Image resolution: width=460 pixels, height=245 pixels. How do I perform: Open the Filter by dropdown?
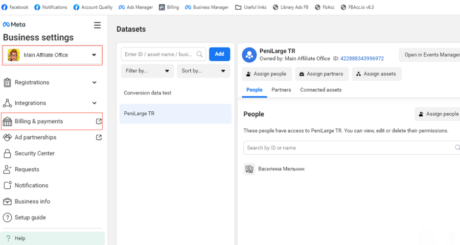click(147, 71)
